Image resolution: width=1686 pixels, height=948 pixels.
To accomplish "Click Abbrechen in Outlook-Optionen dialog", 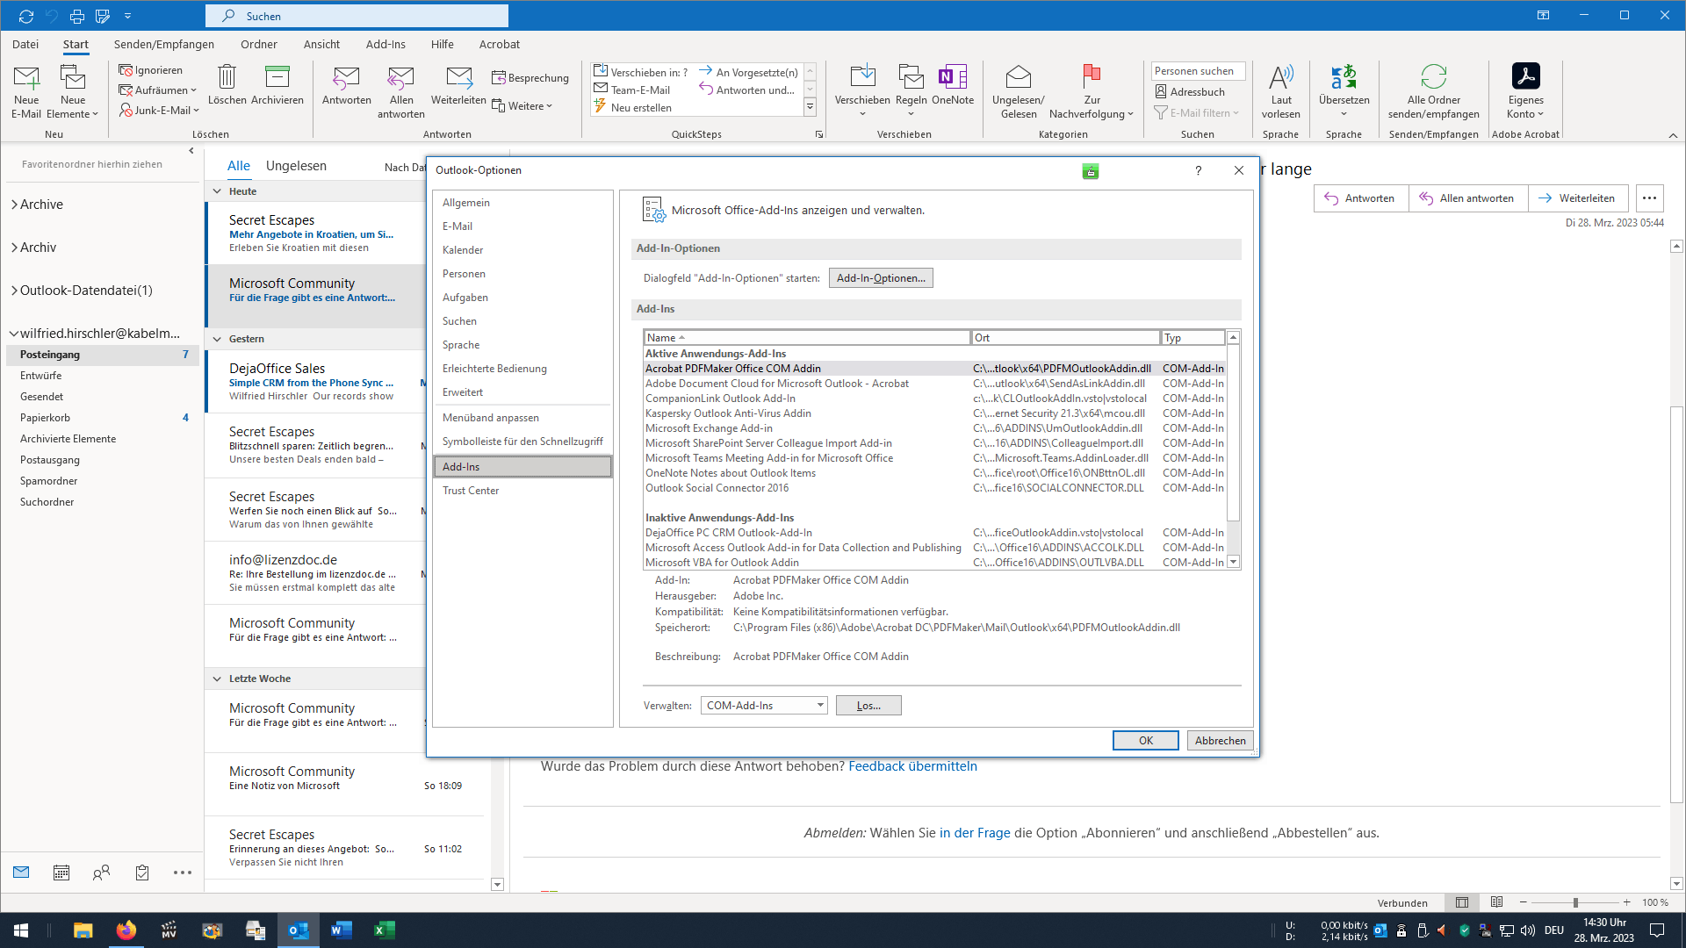I will 1220,741.
